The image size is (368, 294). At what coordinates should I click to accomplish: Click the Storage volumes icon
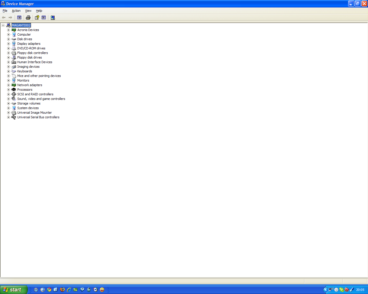14,103
